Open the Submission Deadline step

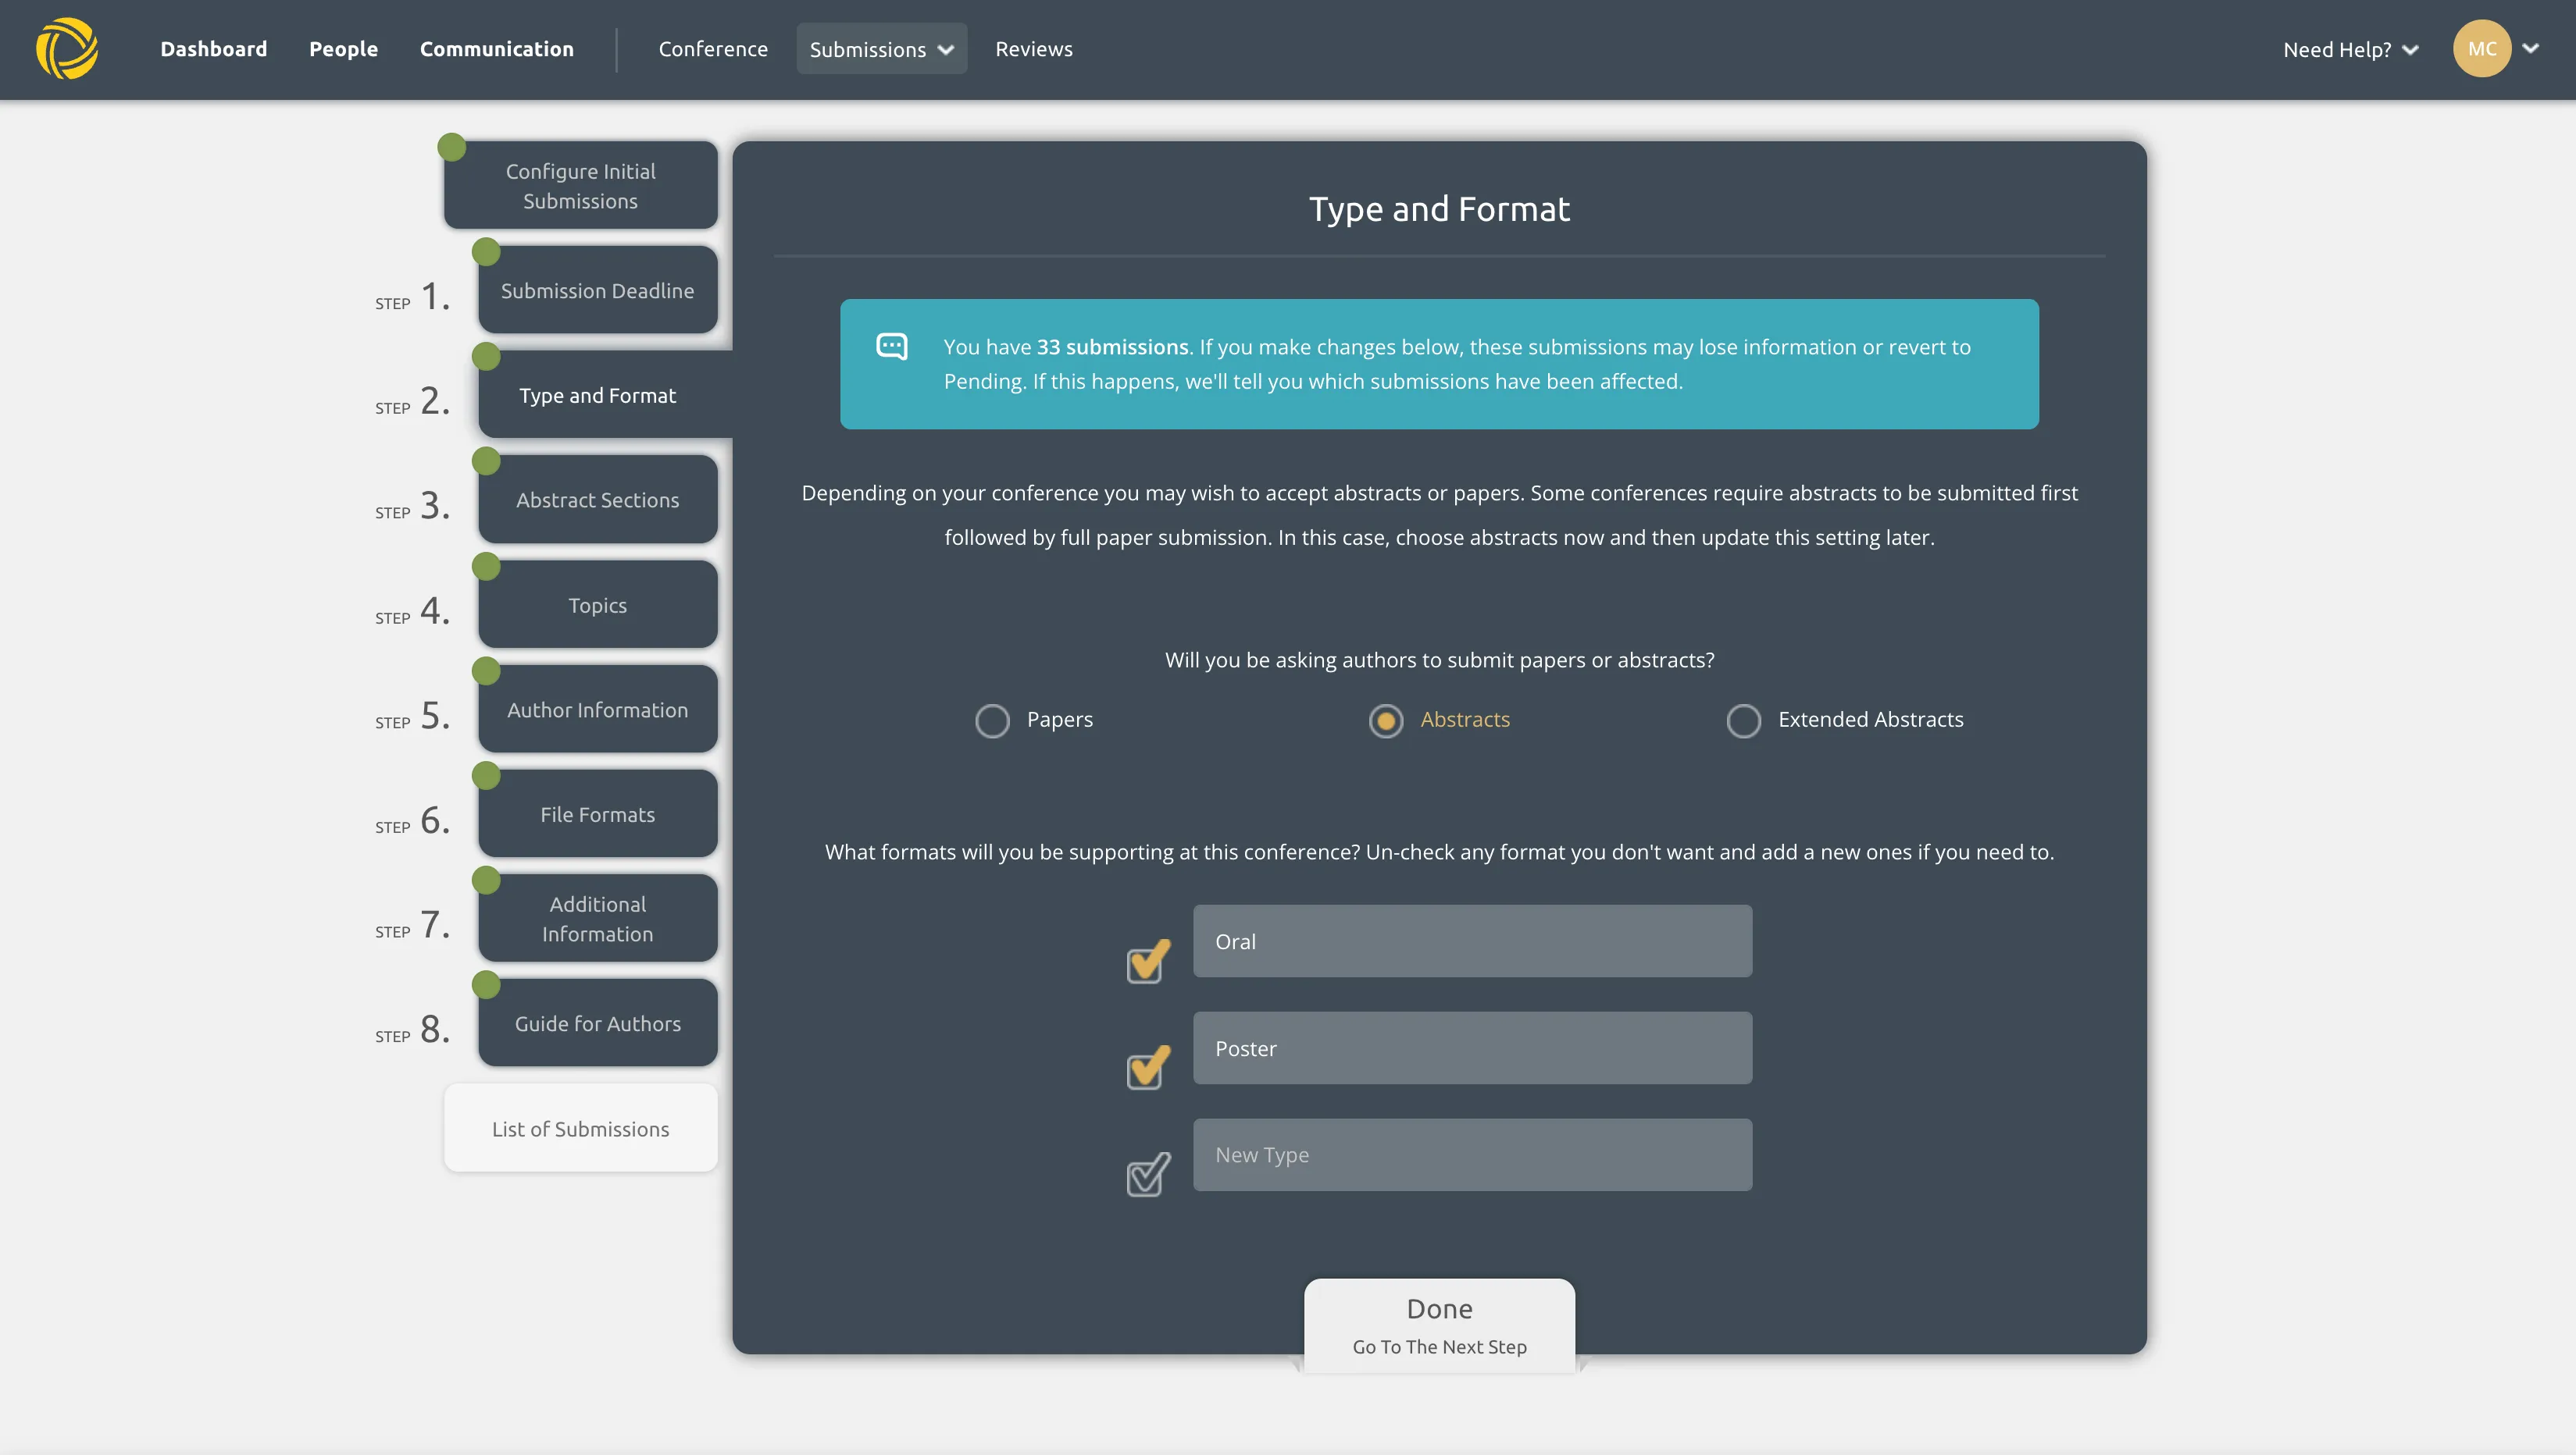597,290
